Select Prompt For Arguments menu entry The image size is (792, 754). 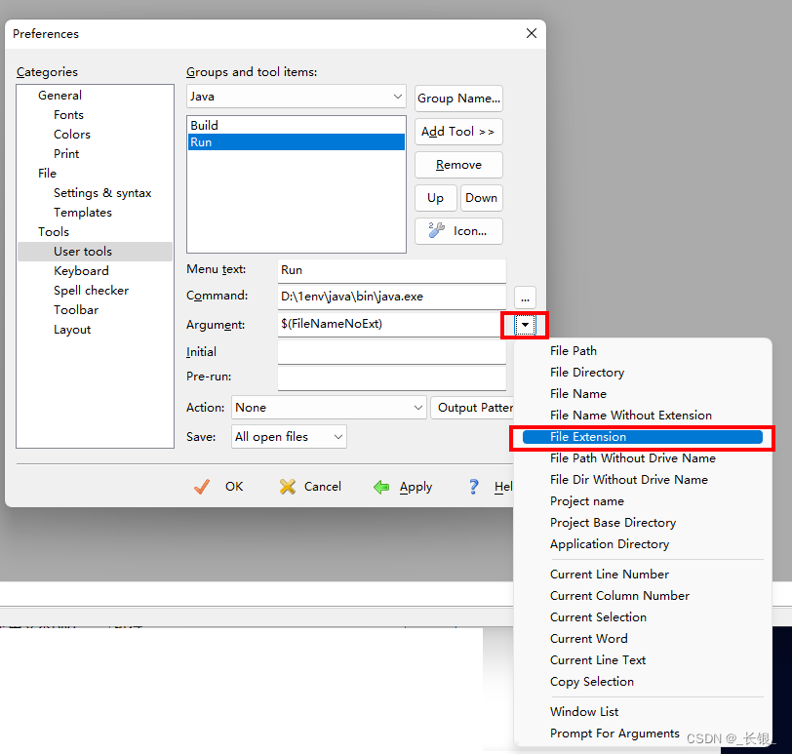(x=614, y=733)
